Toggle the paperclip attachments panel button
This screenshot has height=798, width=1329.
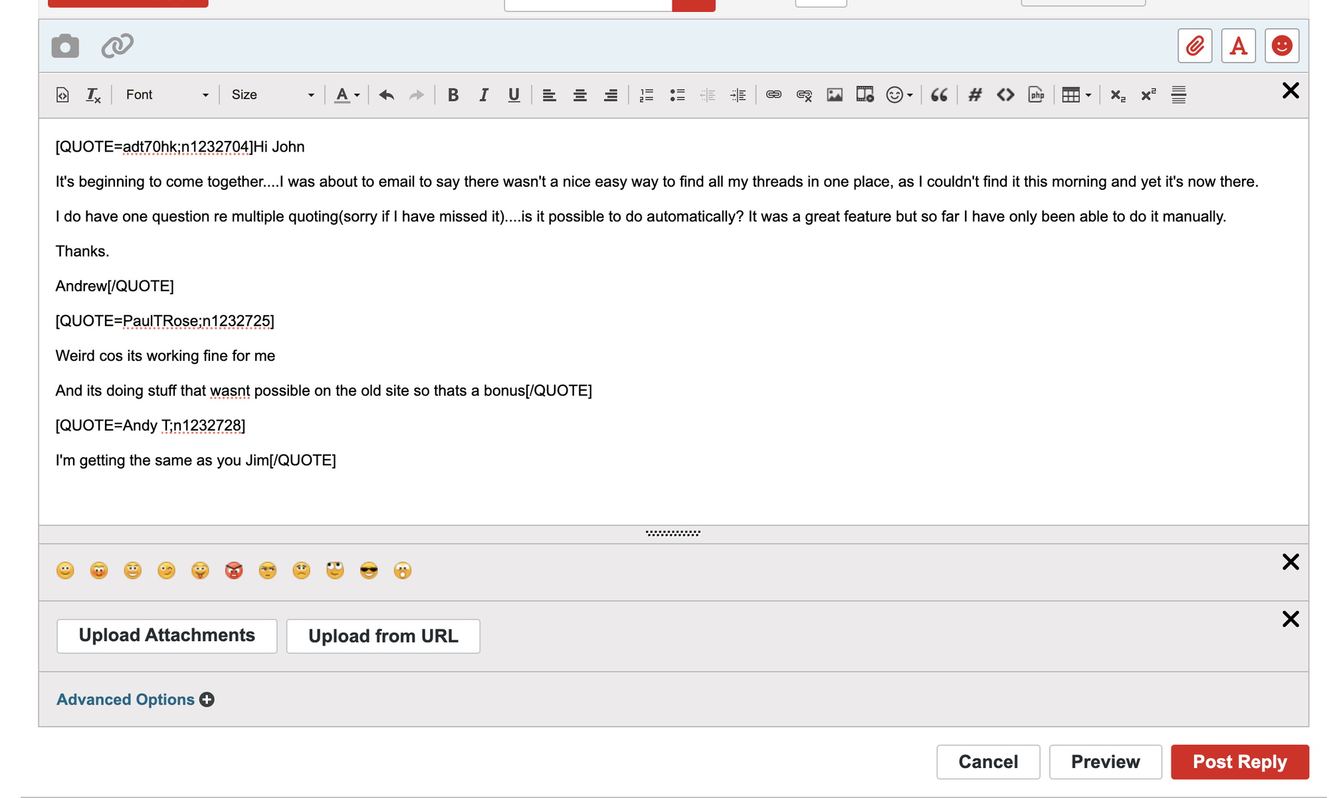[x=1194, y=46]
